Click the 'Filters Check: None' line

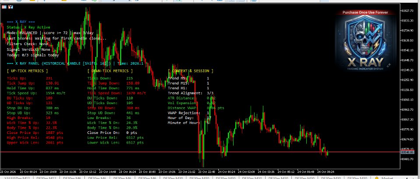[27, 44]
